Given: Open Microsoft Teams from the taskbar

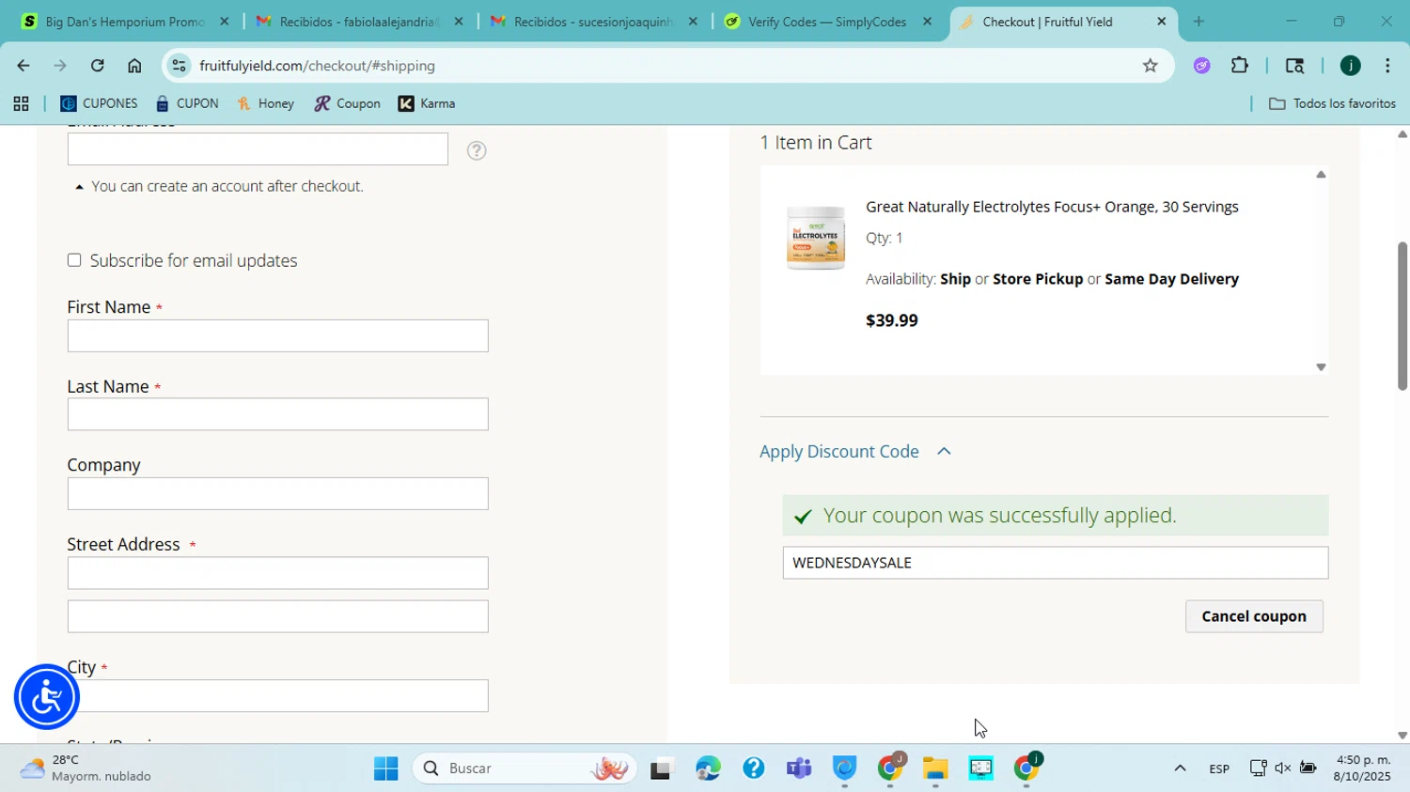Looking at the screenshot, I should 799,769.
